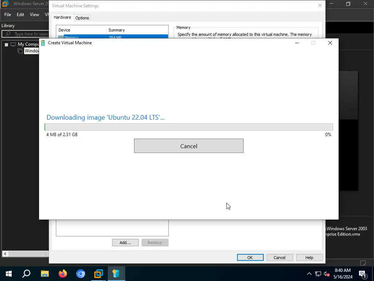This screenshot has width=374, height=281.
Task: Switch to Create Virtual Machine taskbar app
Action: pos(116,274)
